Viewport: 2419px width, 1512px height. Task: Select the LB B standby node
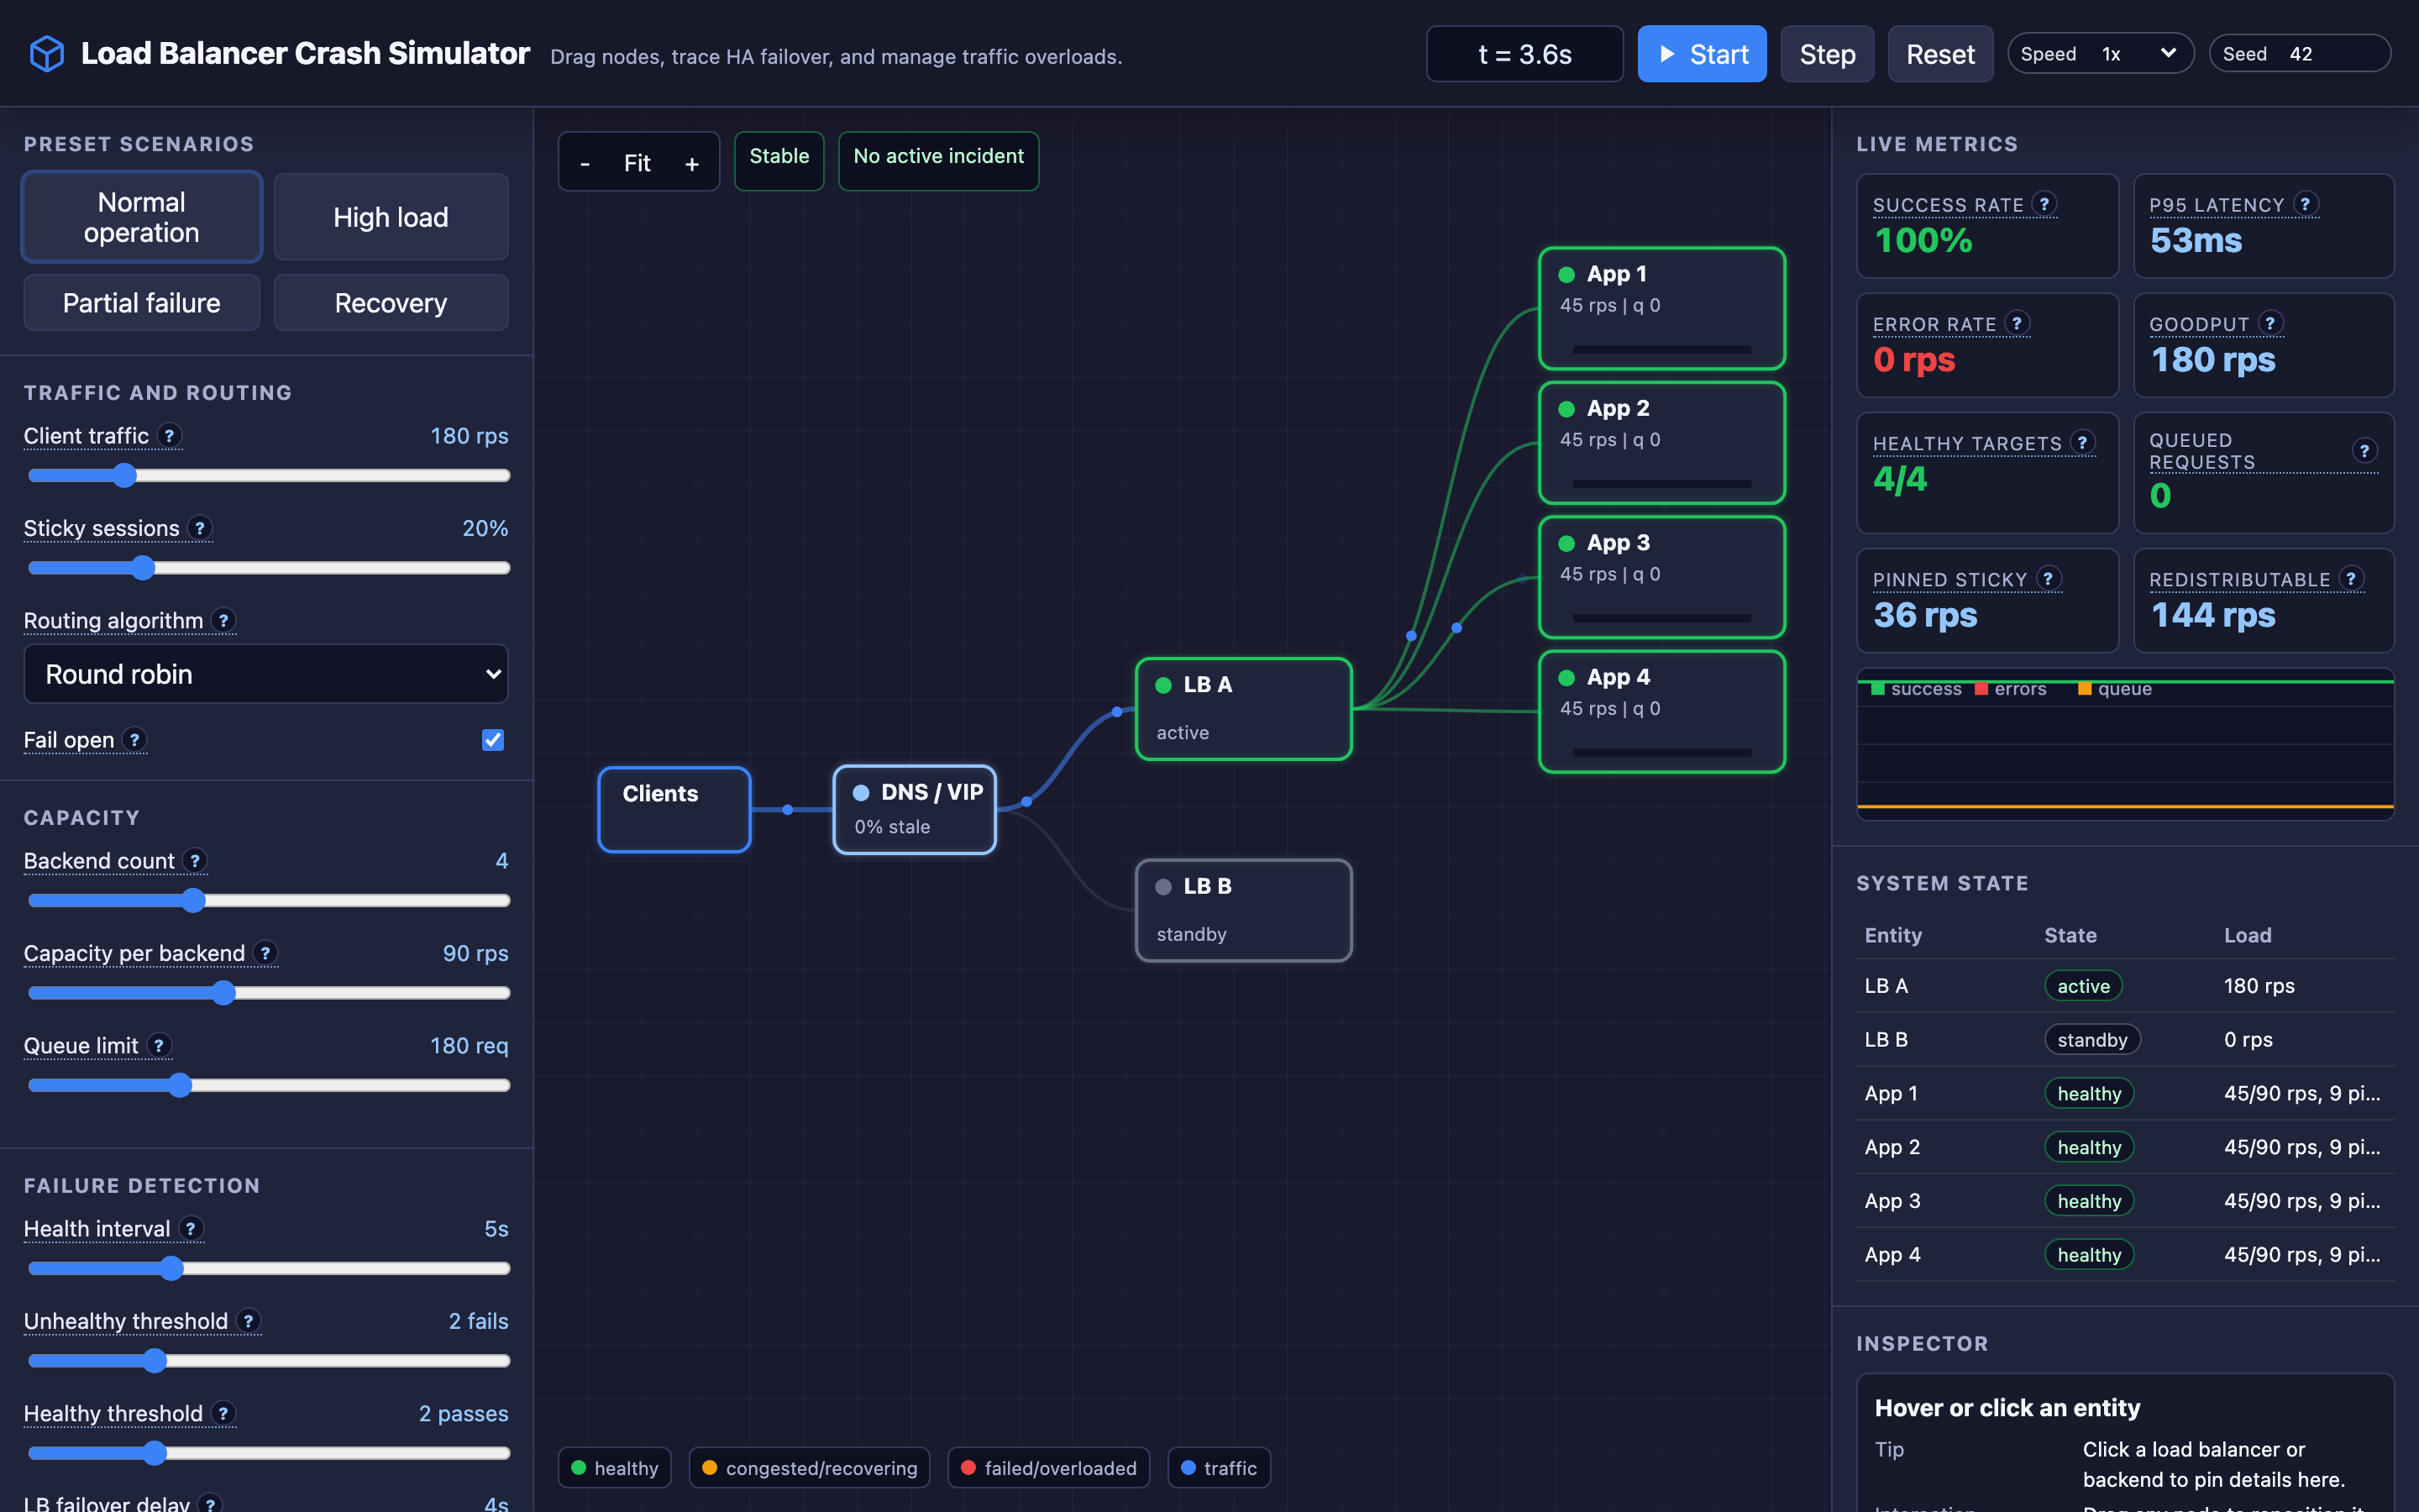pos(1243,910)
